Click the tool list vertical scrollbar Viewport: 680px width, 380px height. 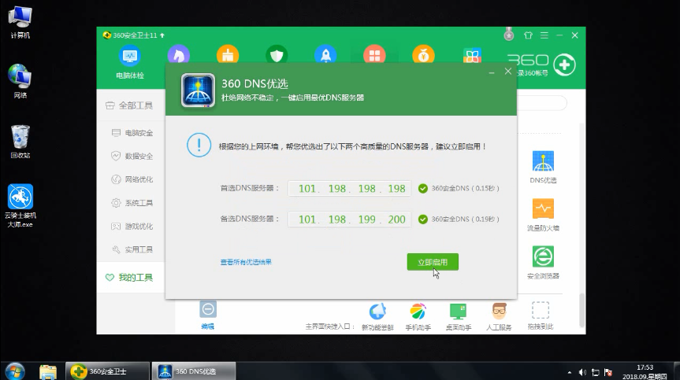point(582,310)
